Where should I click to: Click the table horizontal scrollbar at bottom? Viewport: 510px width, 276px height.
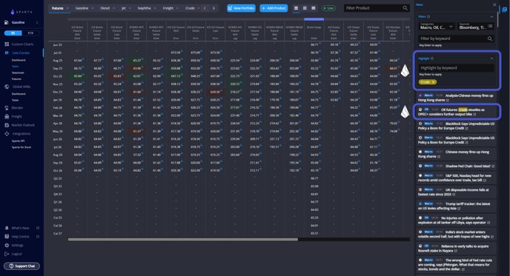[183, 240]
